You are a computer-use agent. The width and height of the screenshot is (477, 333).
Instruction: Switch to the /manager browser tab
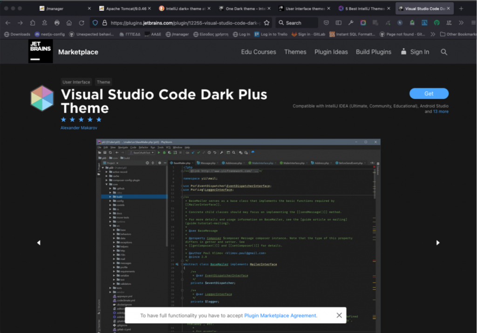click(65, 8)
